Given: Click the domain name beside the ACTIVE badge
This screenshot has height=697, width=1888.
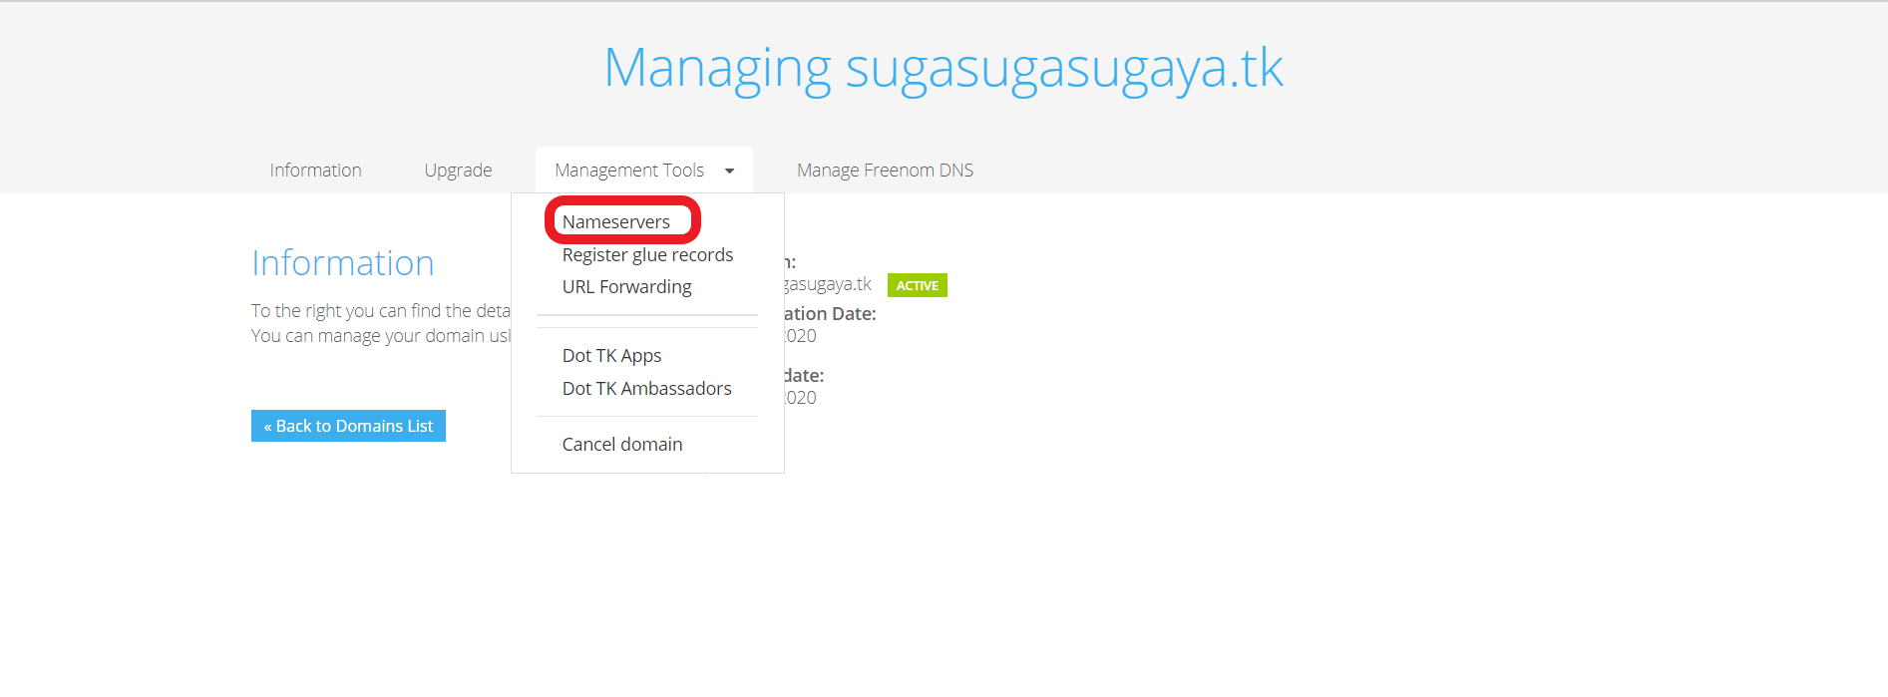Looking at the screenshot, I should tap(828, 285).
